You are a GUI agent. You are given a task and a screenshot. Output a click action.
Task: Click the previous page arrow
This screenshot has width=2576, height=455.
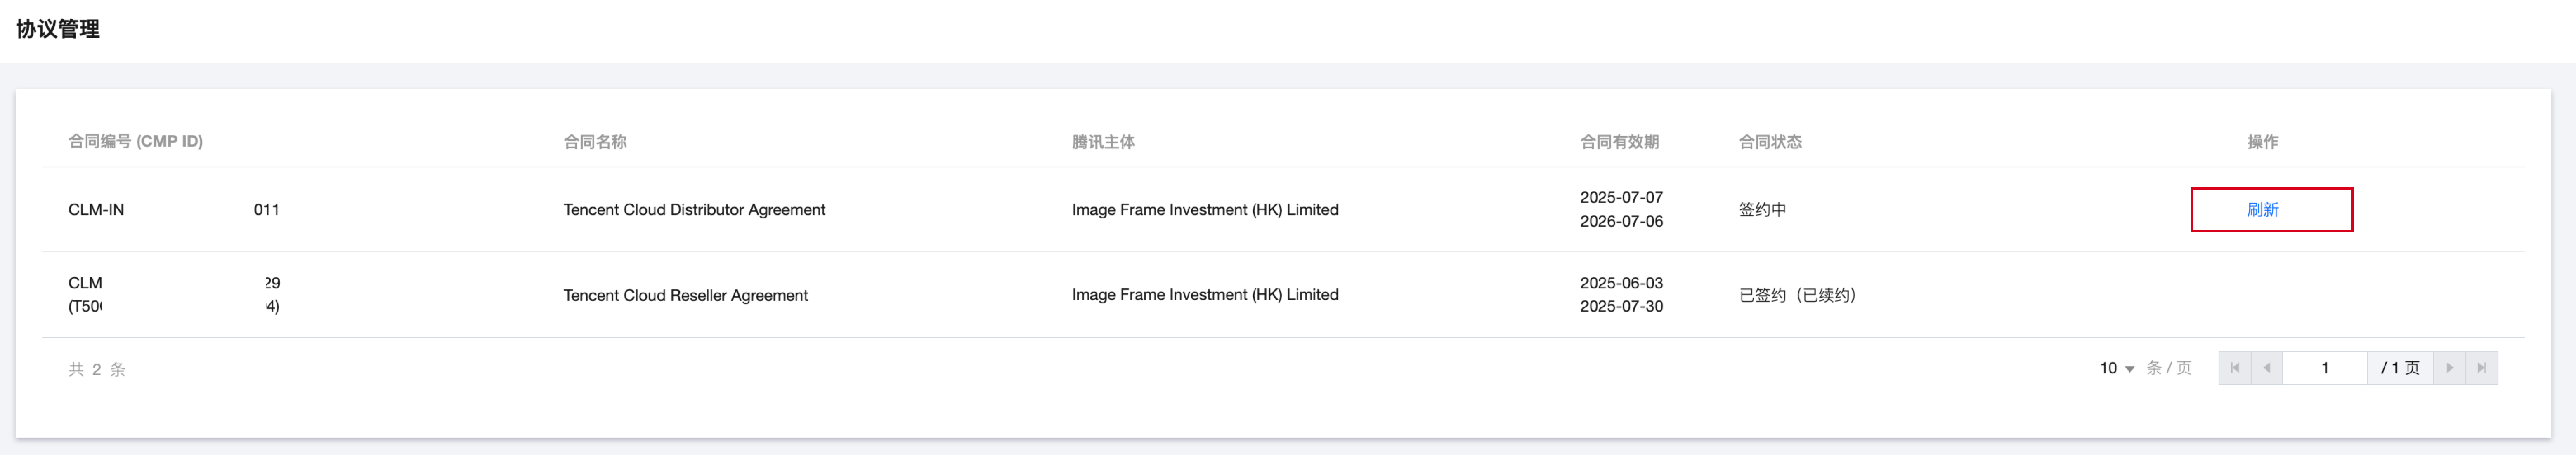(x=2267, y=368)
